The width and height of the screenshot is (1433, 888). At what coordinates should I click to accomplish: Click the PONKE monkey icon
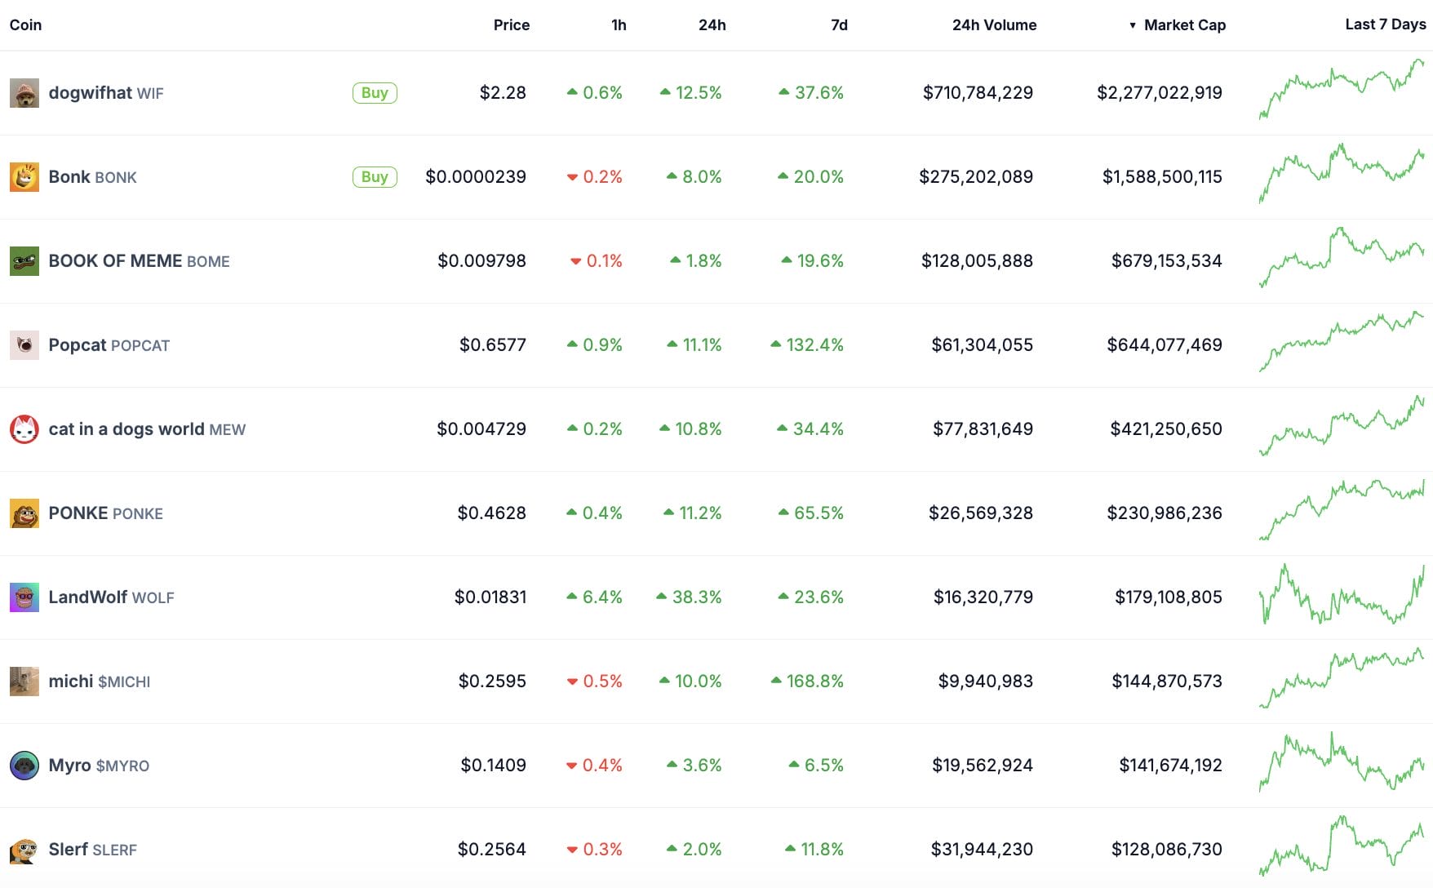pyautogui.click(x=24, y=513)
